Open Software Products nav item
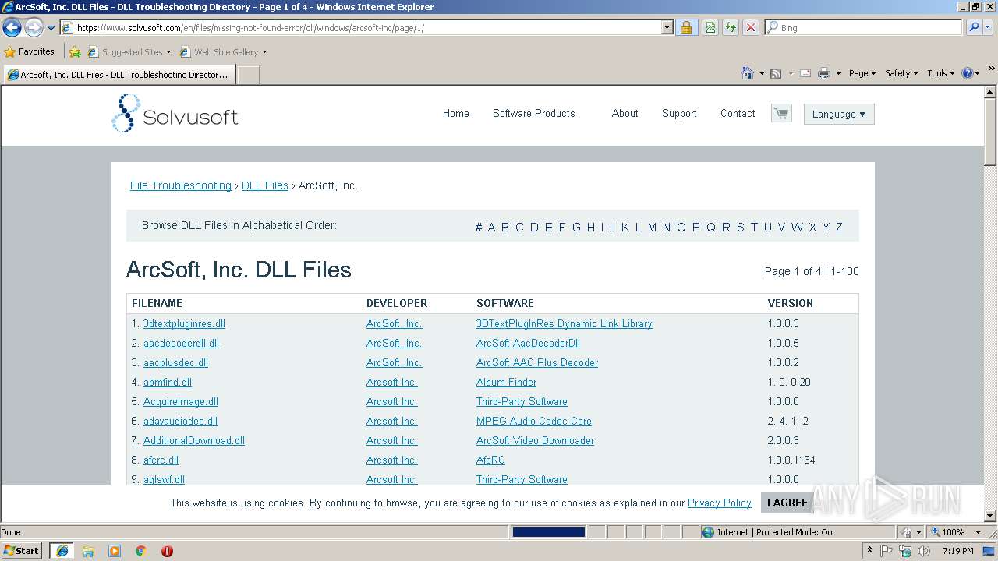The width and height of the screenshot is (998, 561). pyautogui.click(x=533, y=113)
